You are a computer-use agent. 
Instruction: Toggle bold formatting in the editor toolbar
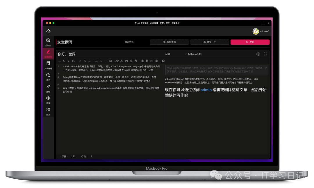coord(59,61)
